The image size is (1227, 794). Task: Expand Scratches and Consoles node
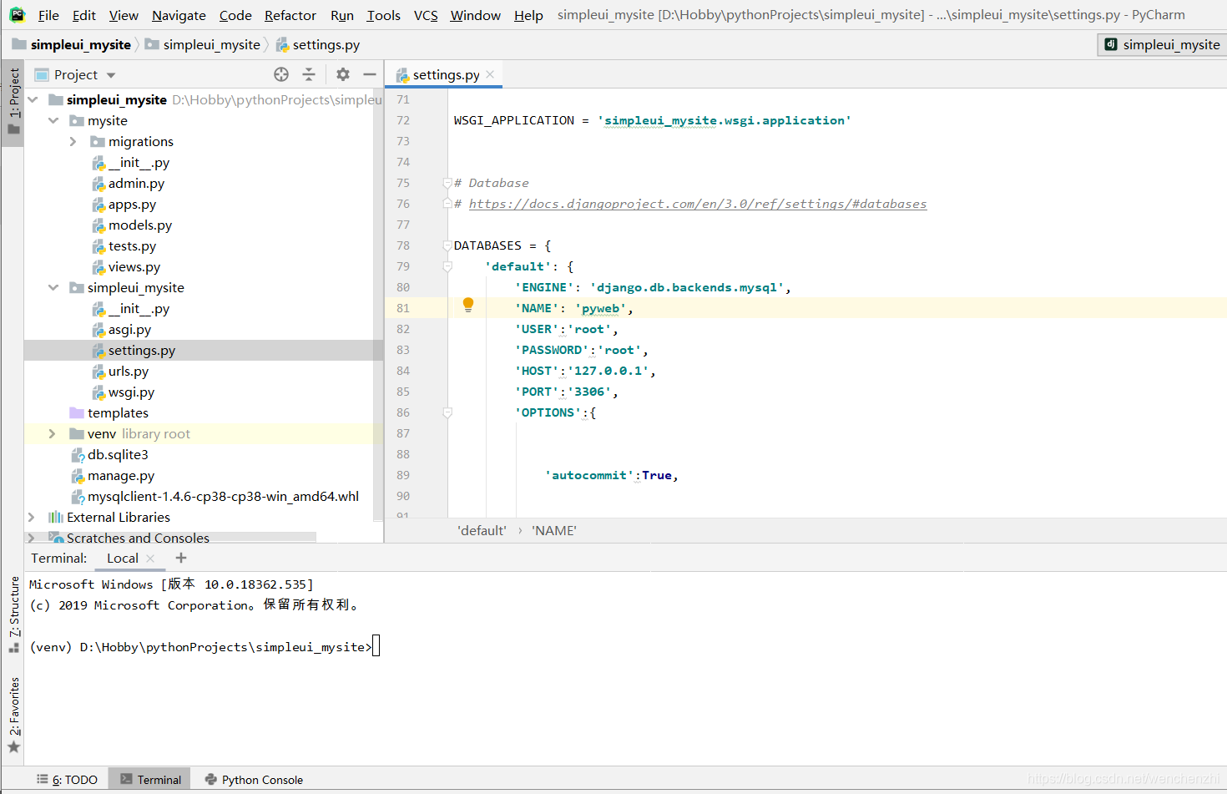33,538
